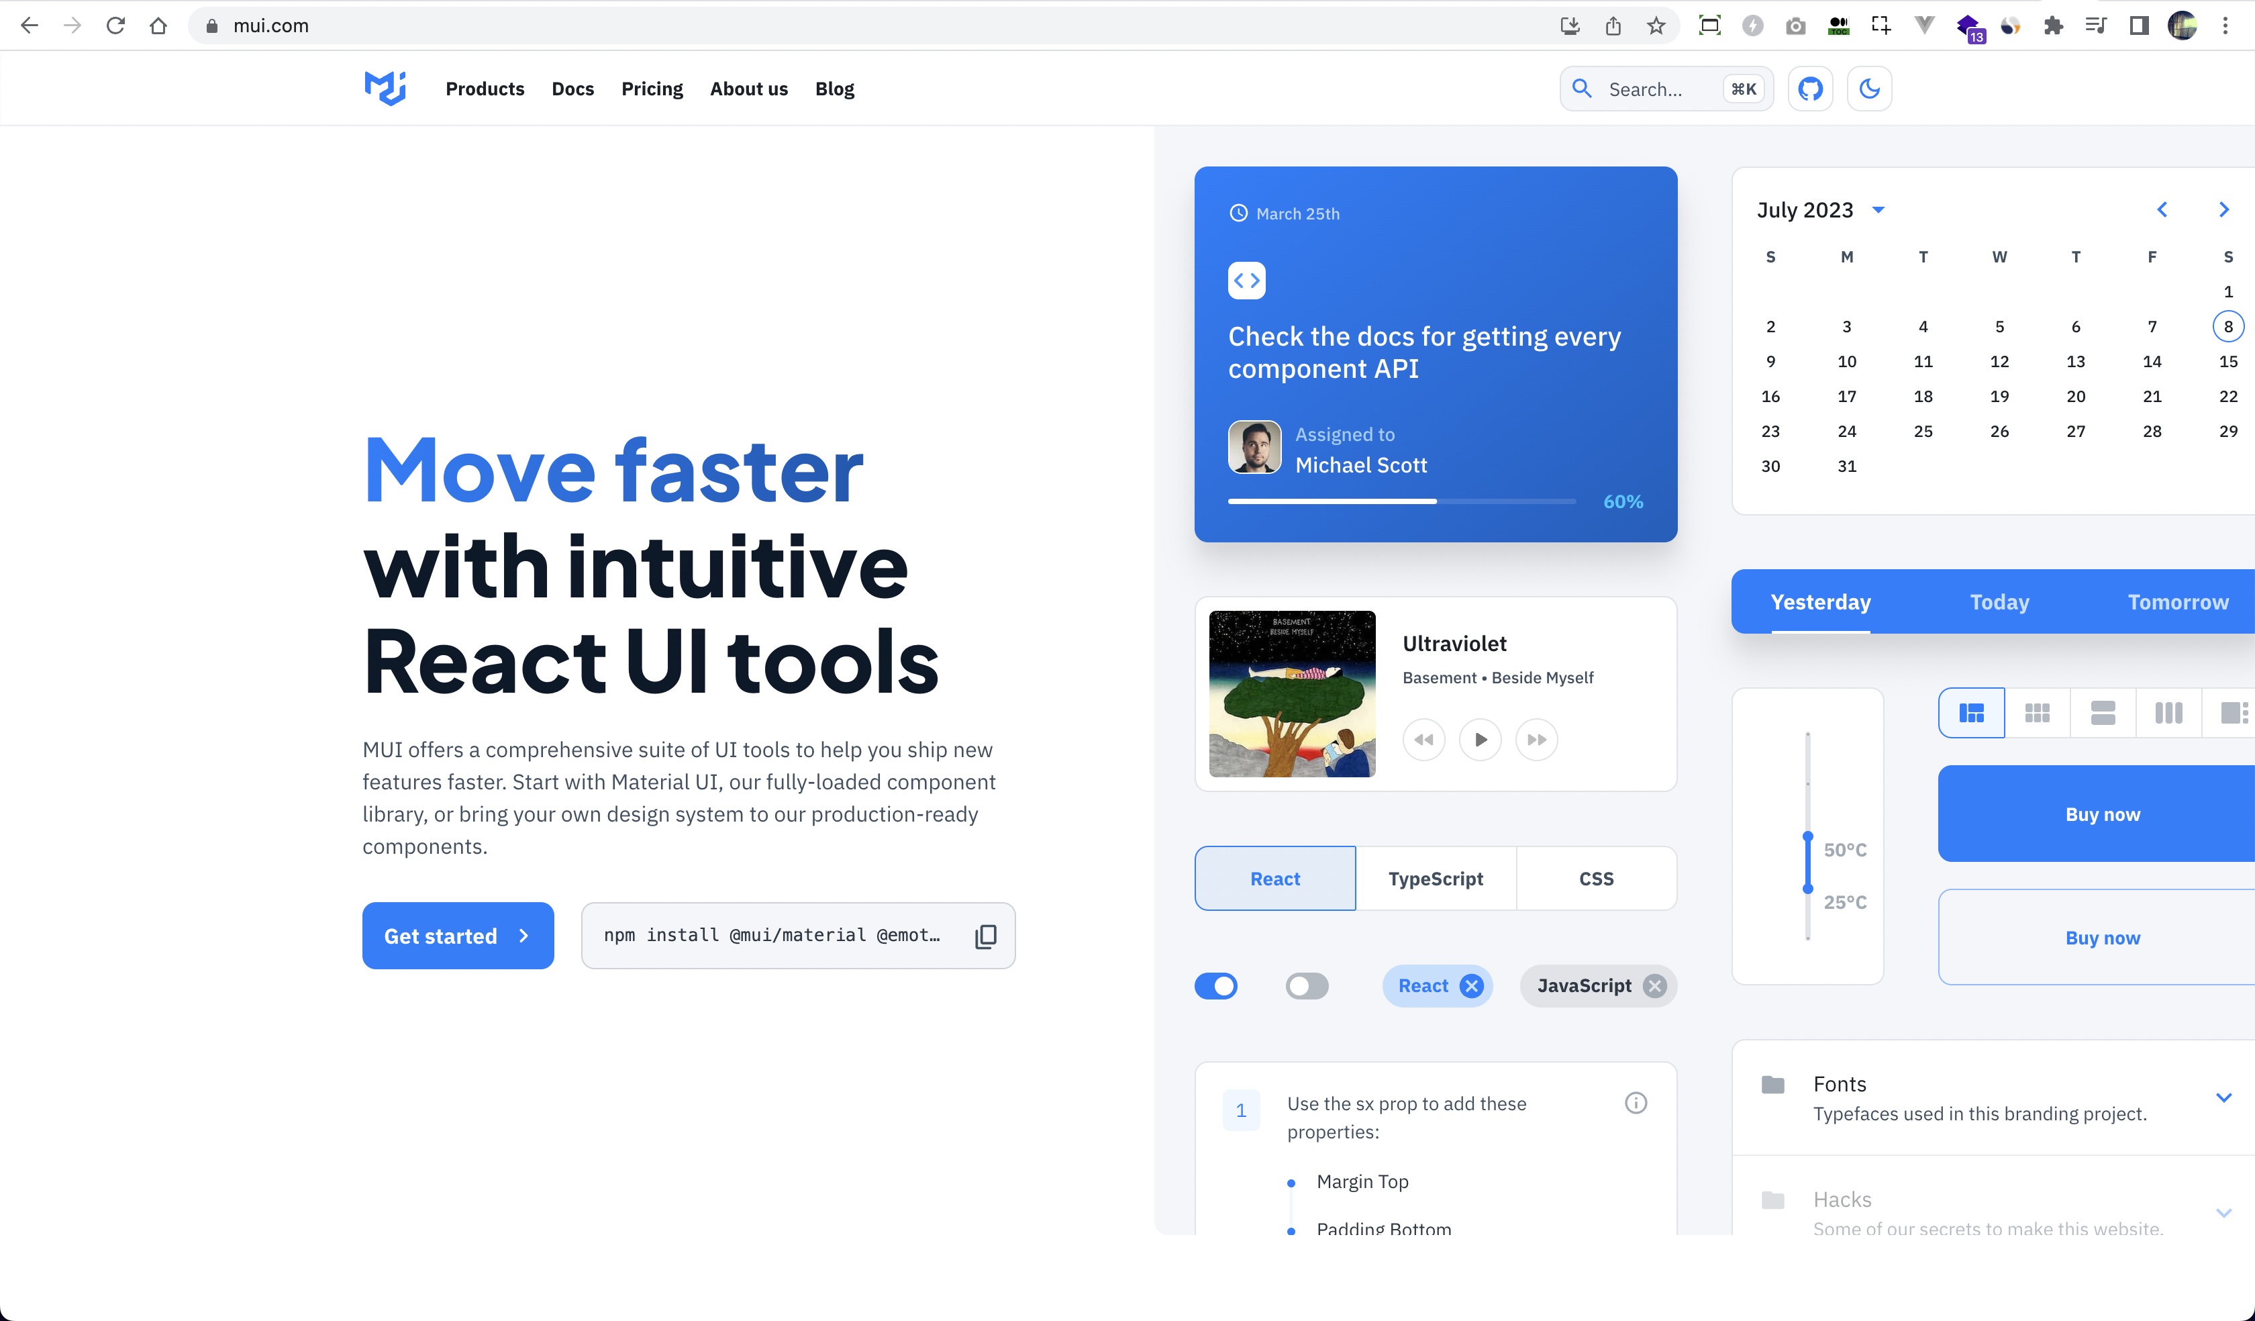Click the copy icon next to npm command
2255x1321 pixels.
click(985, 934)
